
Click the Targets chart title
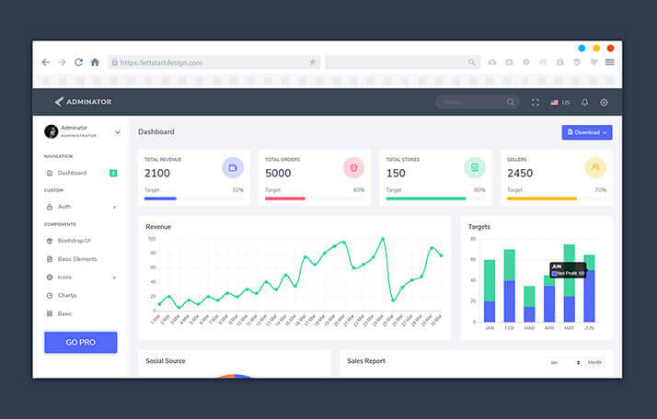(x=478, y=227)
